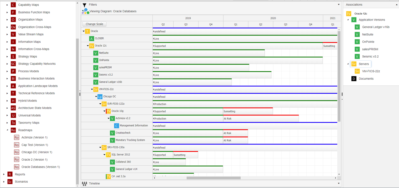Select the Collateral 360 row label
This screenshot has height=188, width=399.
[123, 162]
